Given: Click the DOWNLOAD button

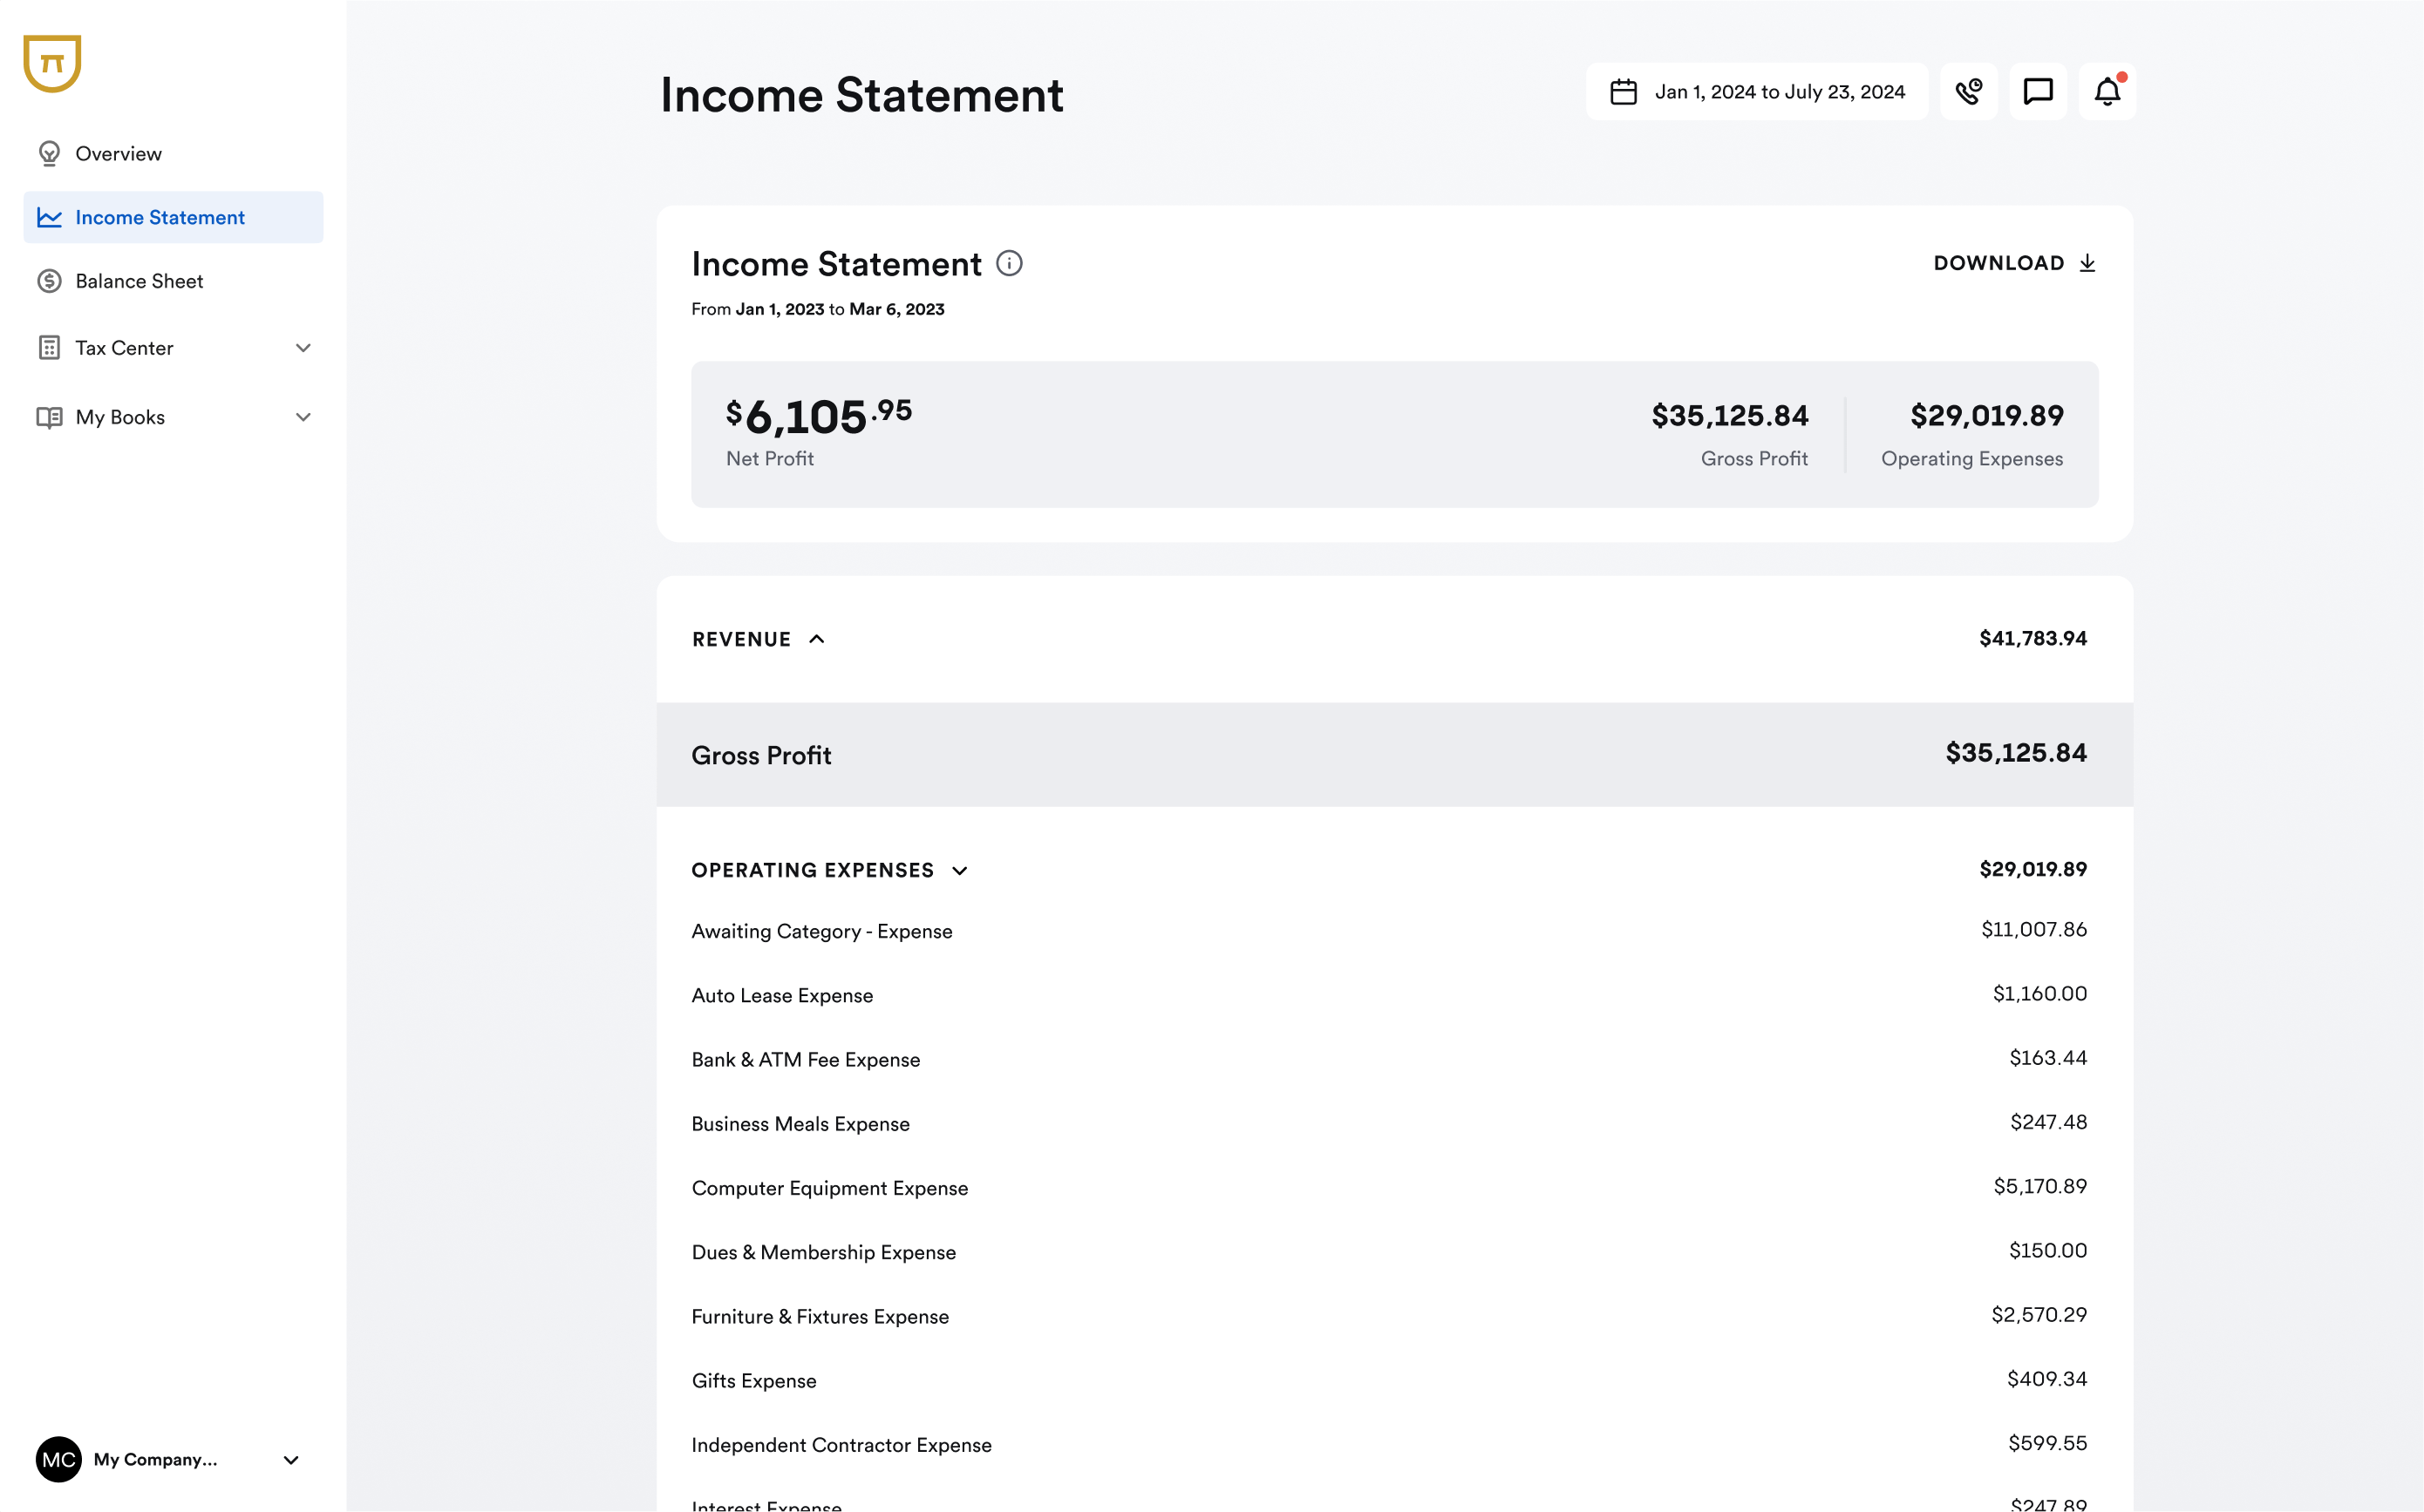Looking at the screenshot, I should point(1998,263).
